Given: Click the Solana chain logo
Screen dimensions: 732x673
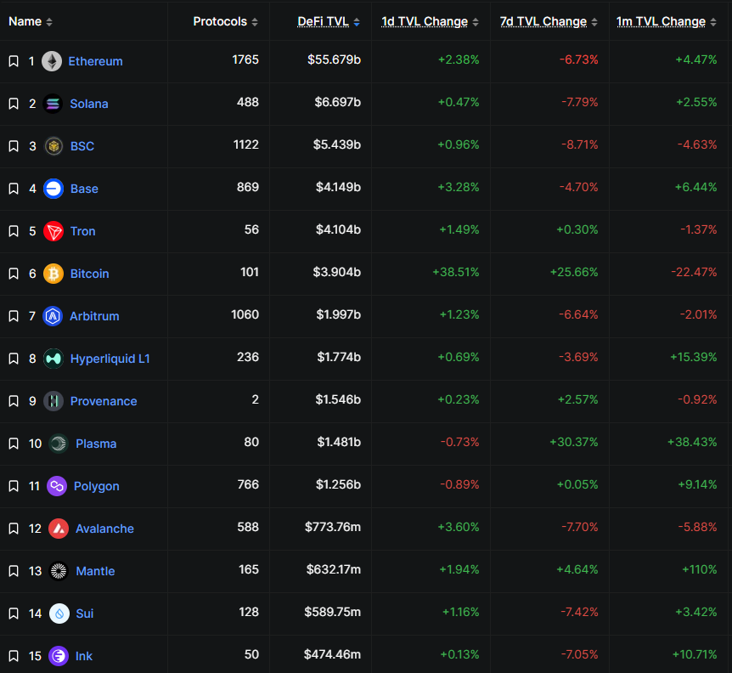Looking at the screenshot, I should [x=53, y=104].
